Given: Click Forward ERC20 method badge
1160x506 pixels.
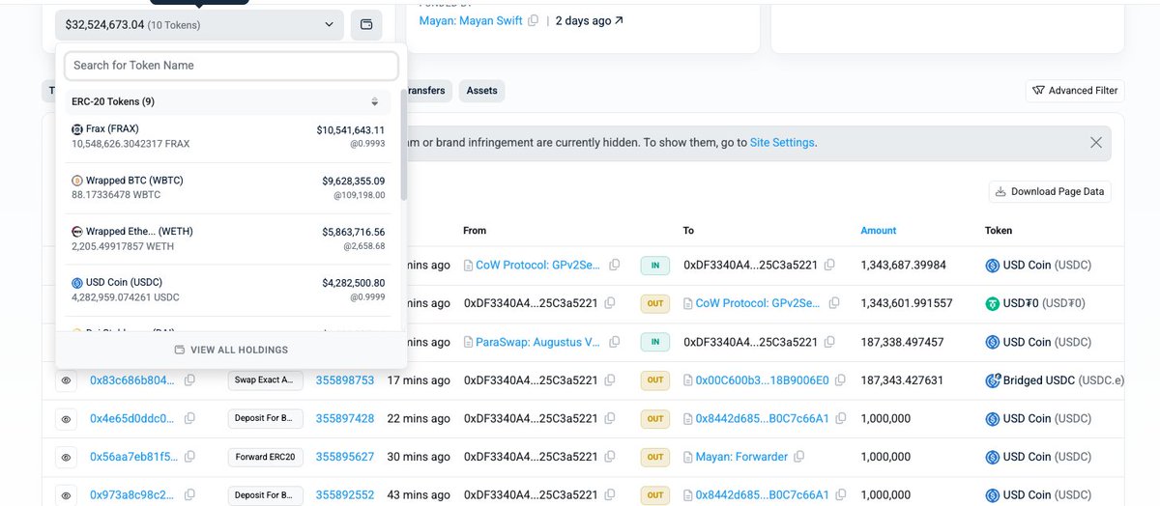Looking at the screenshot, I should (266, 457).
